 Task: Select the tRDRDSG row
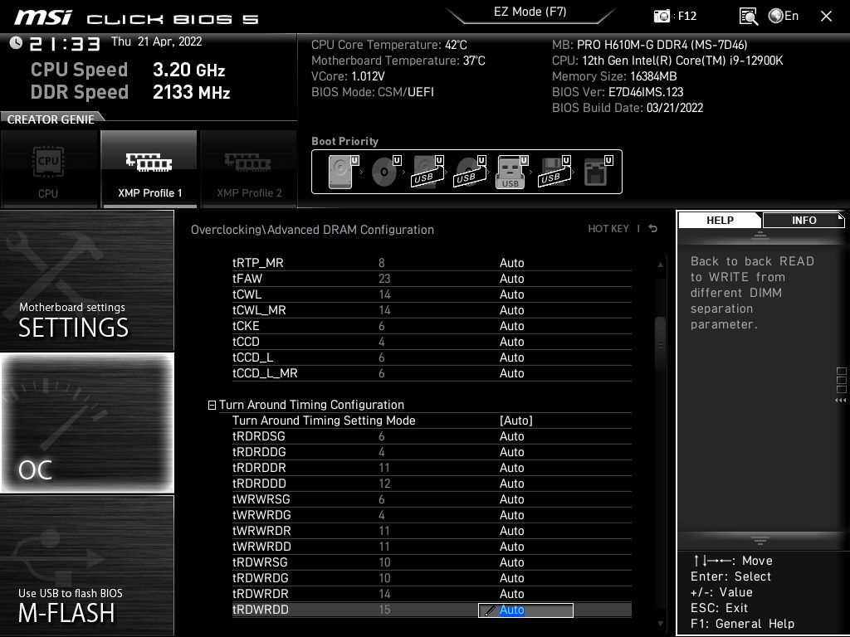432,436
